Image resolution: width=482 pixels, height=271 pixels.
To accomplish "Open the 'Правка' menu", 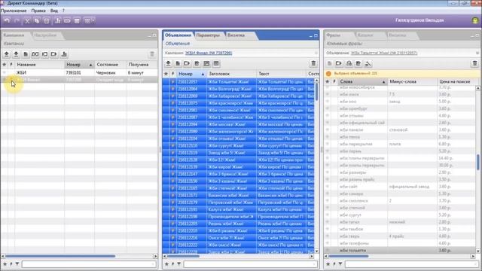I will coord(38,11).
